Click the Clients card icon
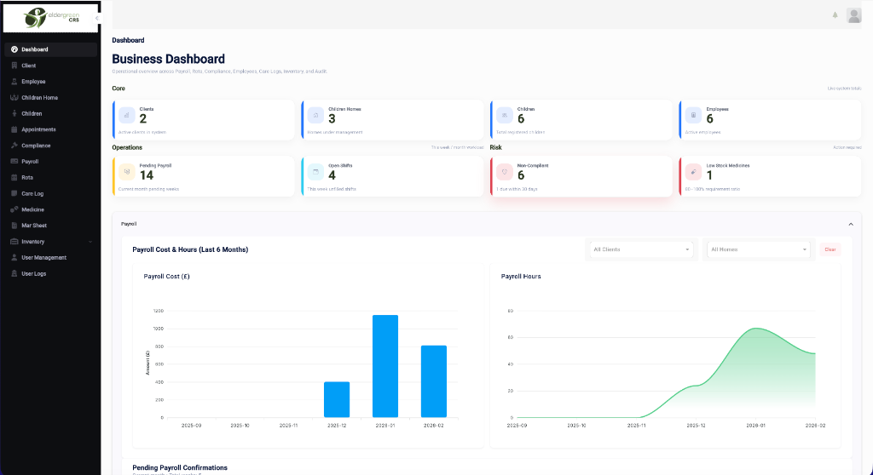Viewport: 873px width, 475px height. click(127, 115)
